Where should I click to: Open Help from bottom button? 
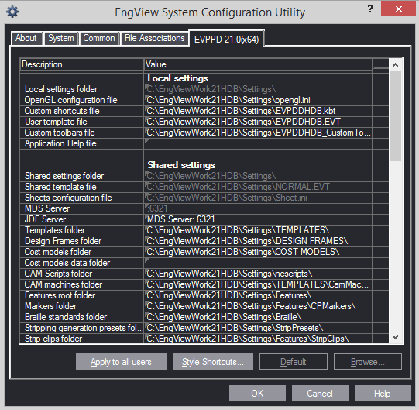[383, 394]
